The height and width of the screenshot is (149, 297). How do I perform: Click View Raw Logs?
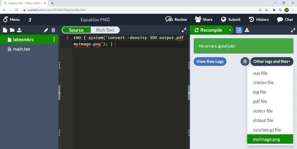(x=210, y=61)
